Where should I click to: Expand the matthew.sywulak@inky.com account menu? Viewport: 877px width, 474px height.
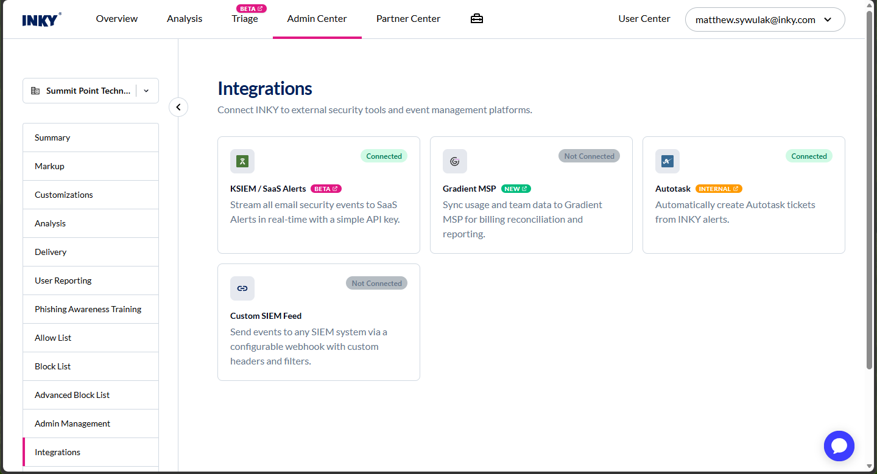(765, 19)
